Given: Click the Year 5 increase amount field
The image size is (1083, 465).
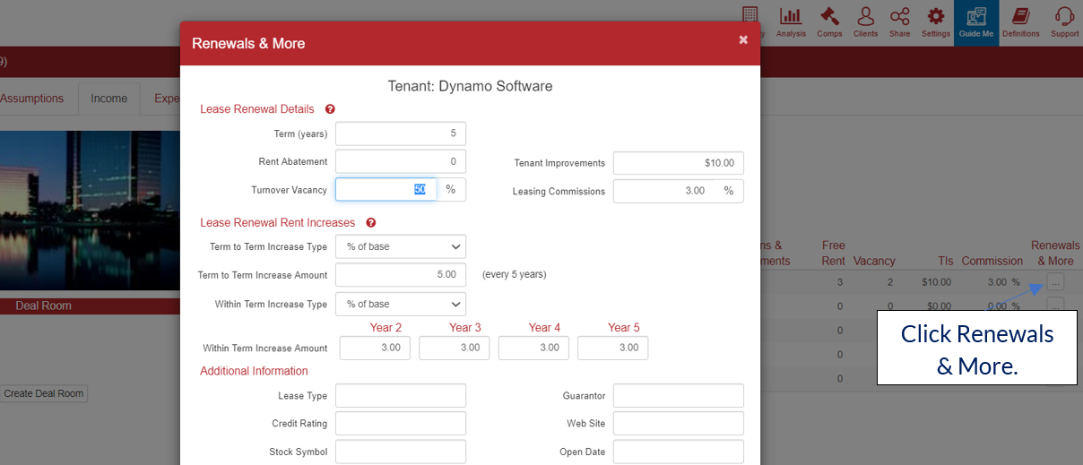Looking at the screenshot, I should point(612,348).
